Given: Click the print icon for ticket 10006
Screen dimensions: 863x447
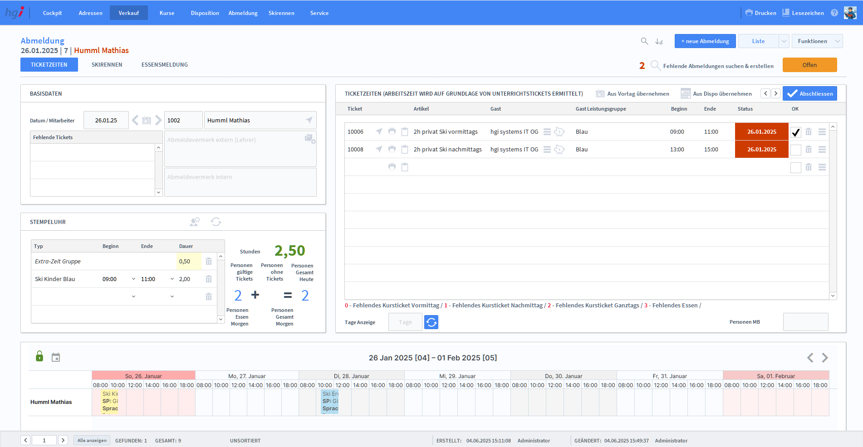Looking at the screenshot, I should (392, 131).
